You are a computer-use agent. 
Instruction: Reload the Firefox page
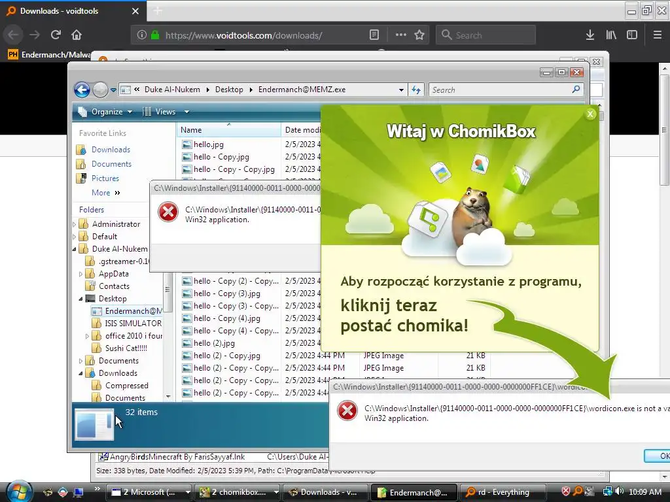(x=56, y=35)
